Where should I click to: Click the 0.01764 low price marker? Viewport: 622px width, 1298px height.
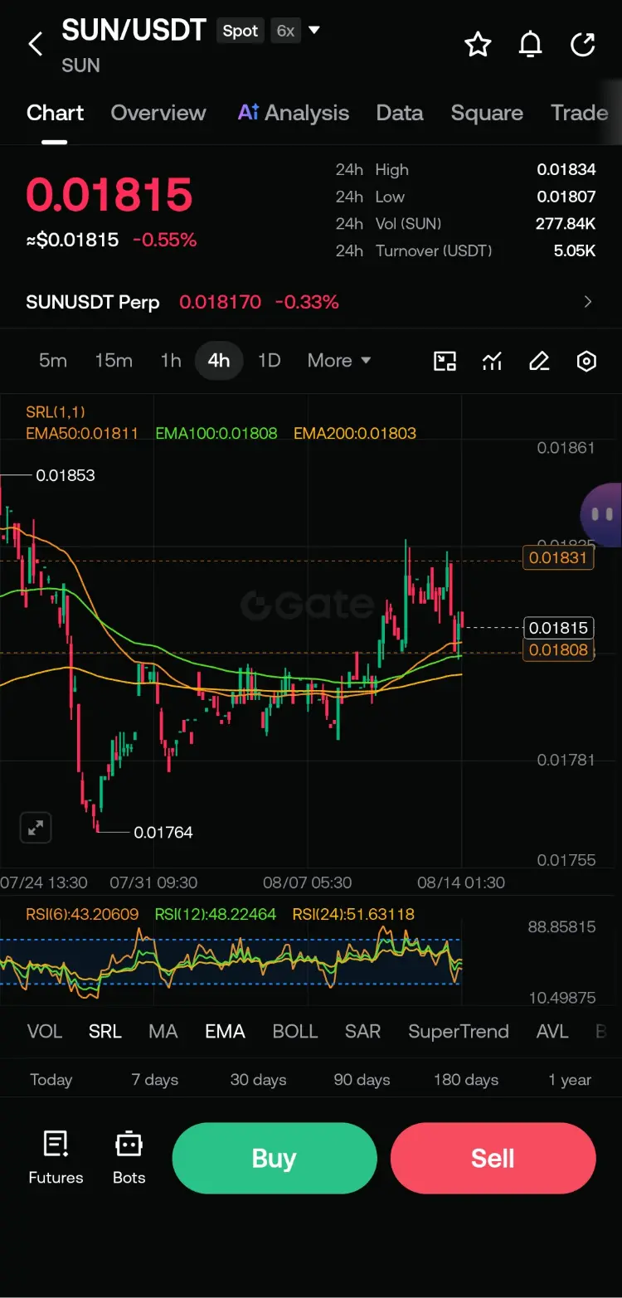pyautogui.click(x=163, y=832)
